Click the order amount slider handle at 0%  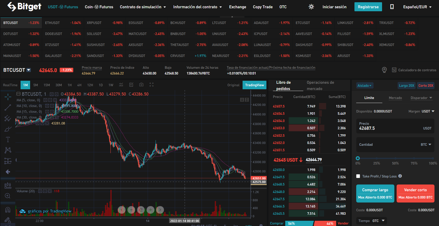click(358, 158)
